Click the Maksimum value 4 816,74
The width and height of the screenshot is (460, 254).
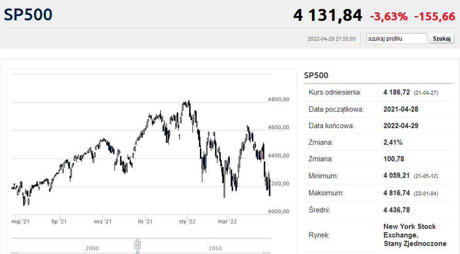(x=396, y=193)
